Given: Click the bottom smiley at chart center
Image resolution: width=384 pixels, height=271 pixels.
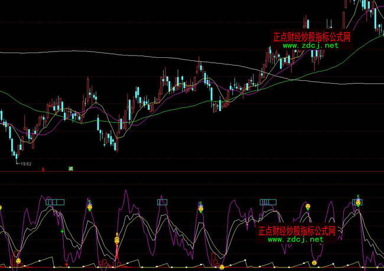Looking at the screenshot, I should 222,267.
